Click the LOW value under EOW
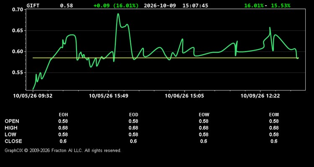Screen dimensions: 314x167 coord(203,134)
